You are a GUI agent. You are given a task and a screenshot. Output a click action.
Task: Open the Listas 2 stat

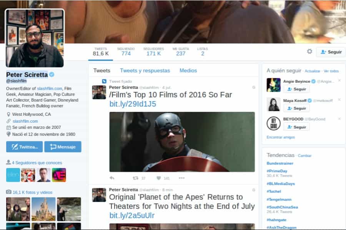coord(203,52)
